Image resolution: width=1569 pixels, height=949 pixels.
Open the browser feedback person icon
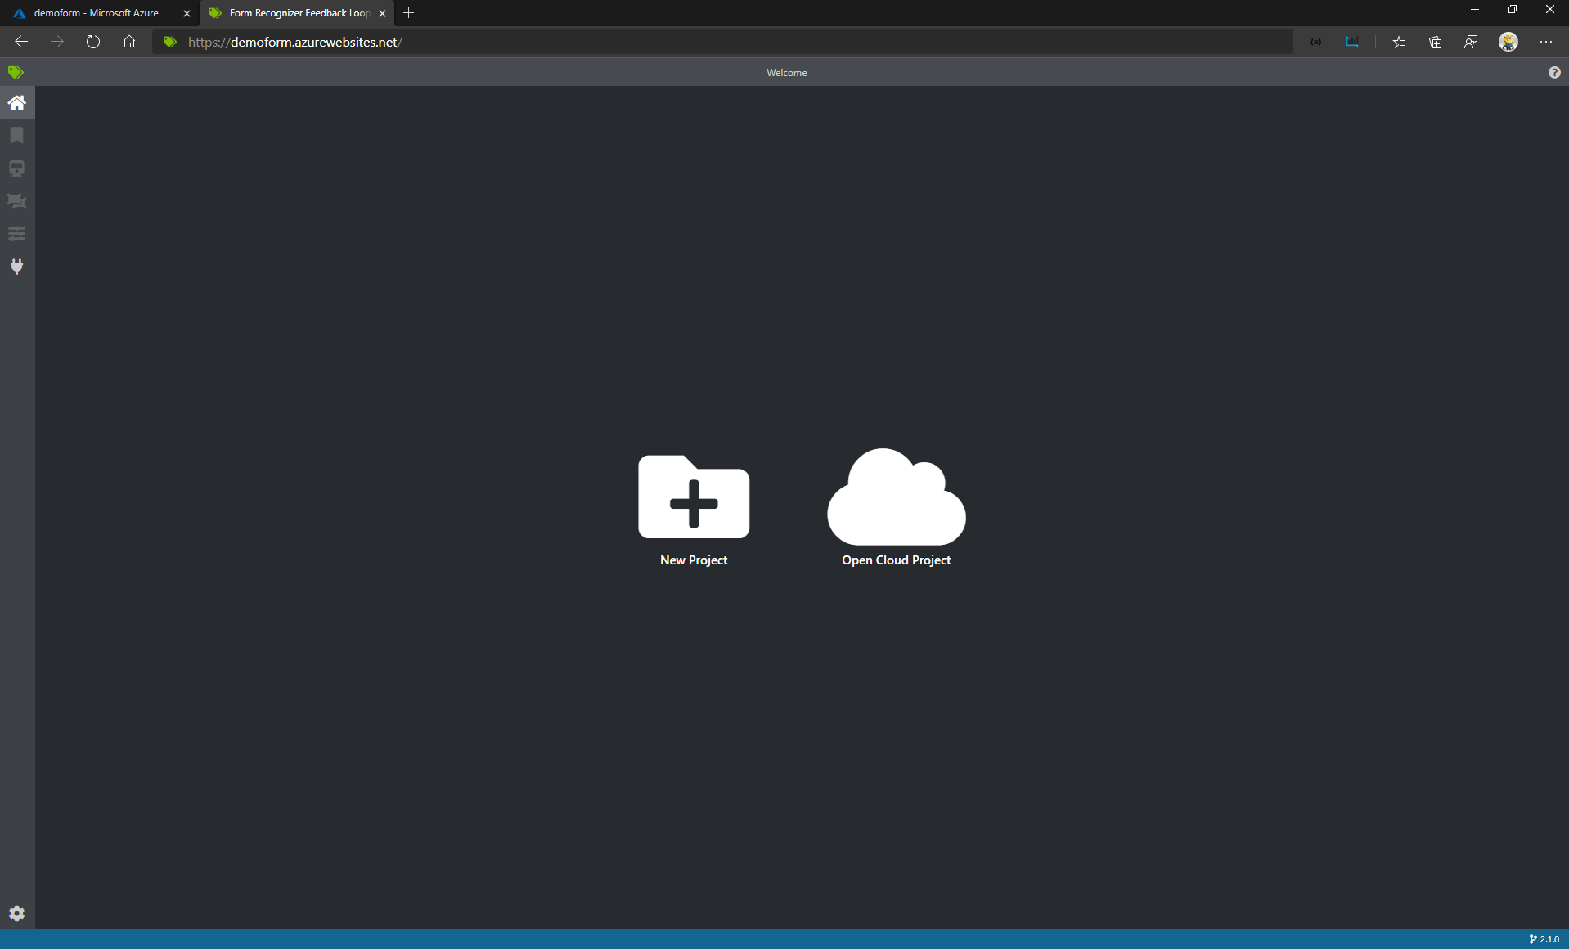pyautogui.click(x=1471, y=42)
